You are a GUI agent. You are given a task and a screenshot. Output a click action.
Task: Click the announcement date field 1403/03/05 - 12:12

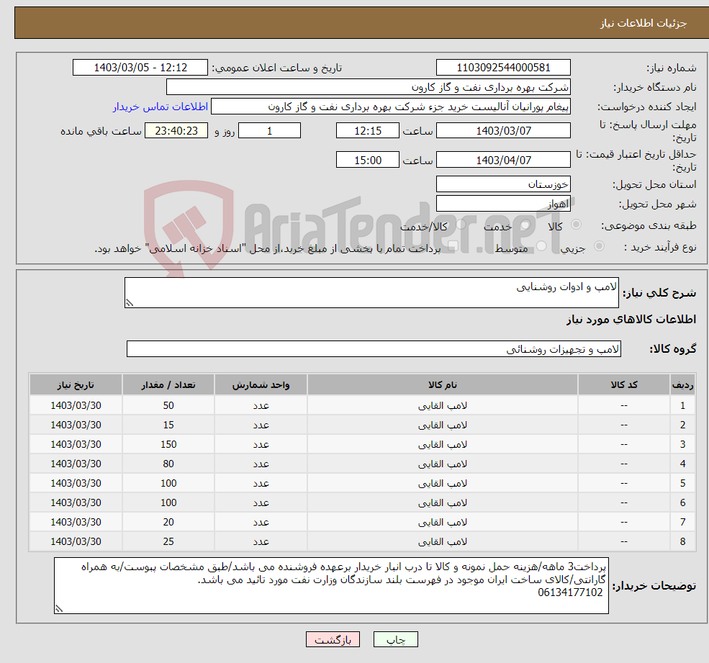tap(140, 68)
